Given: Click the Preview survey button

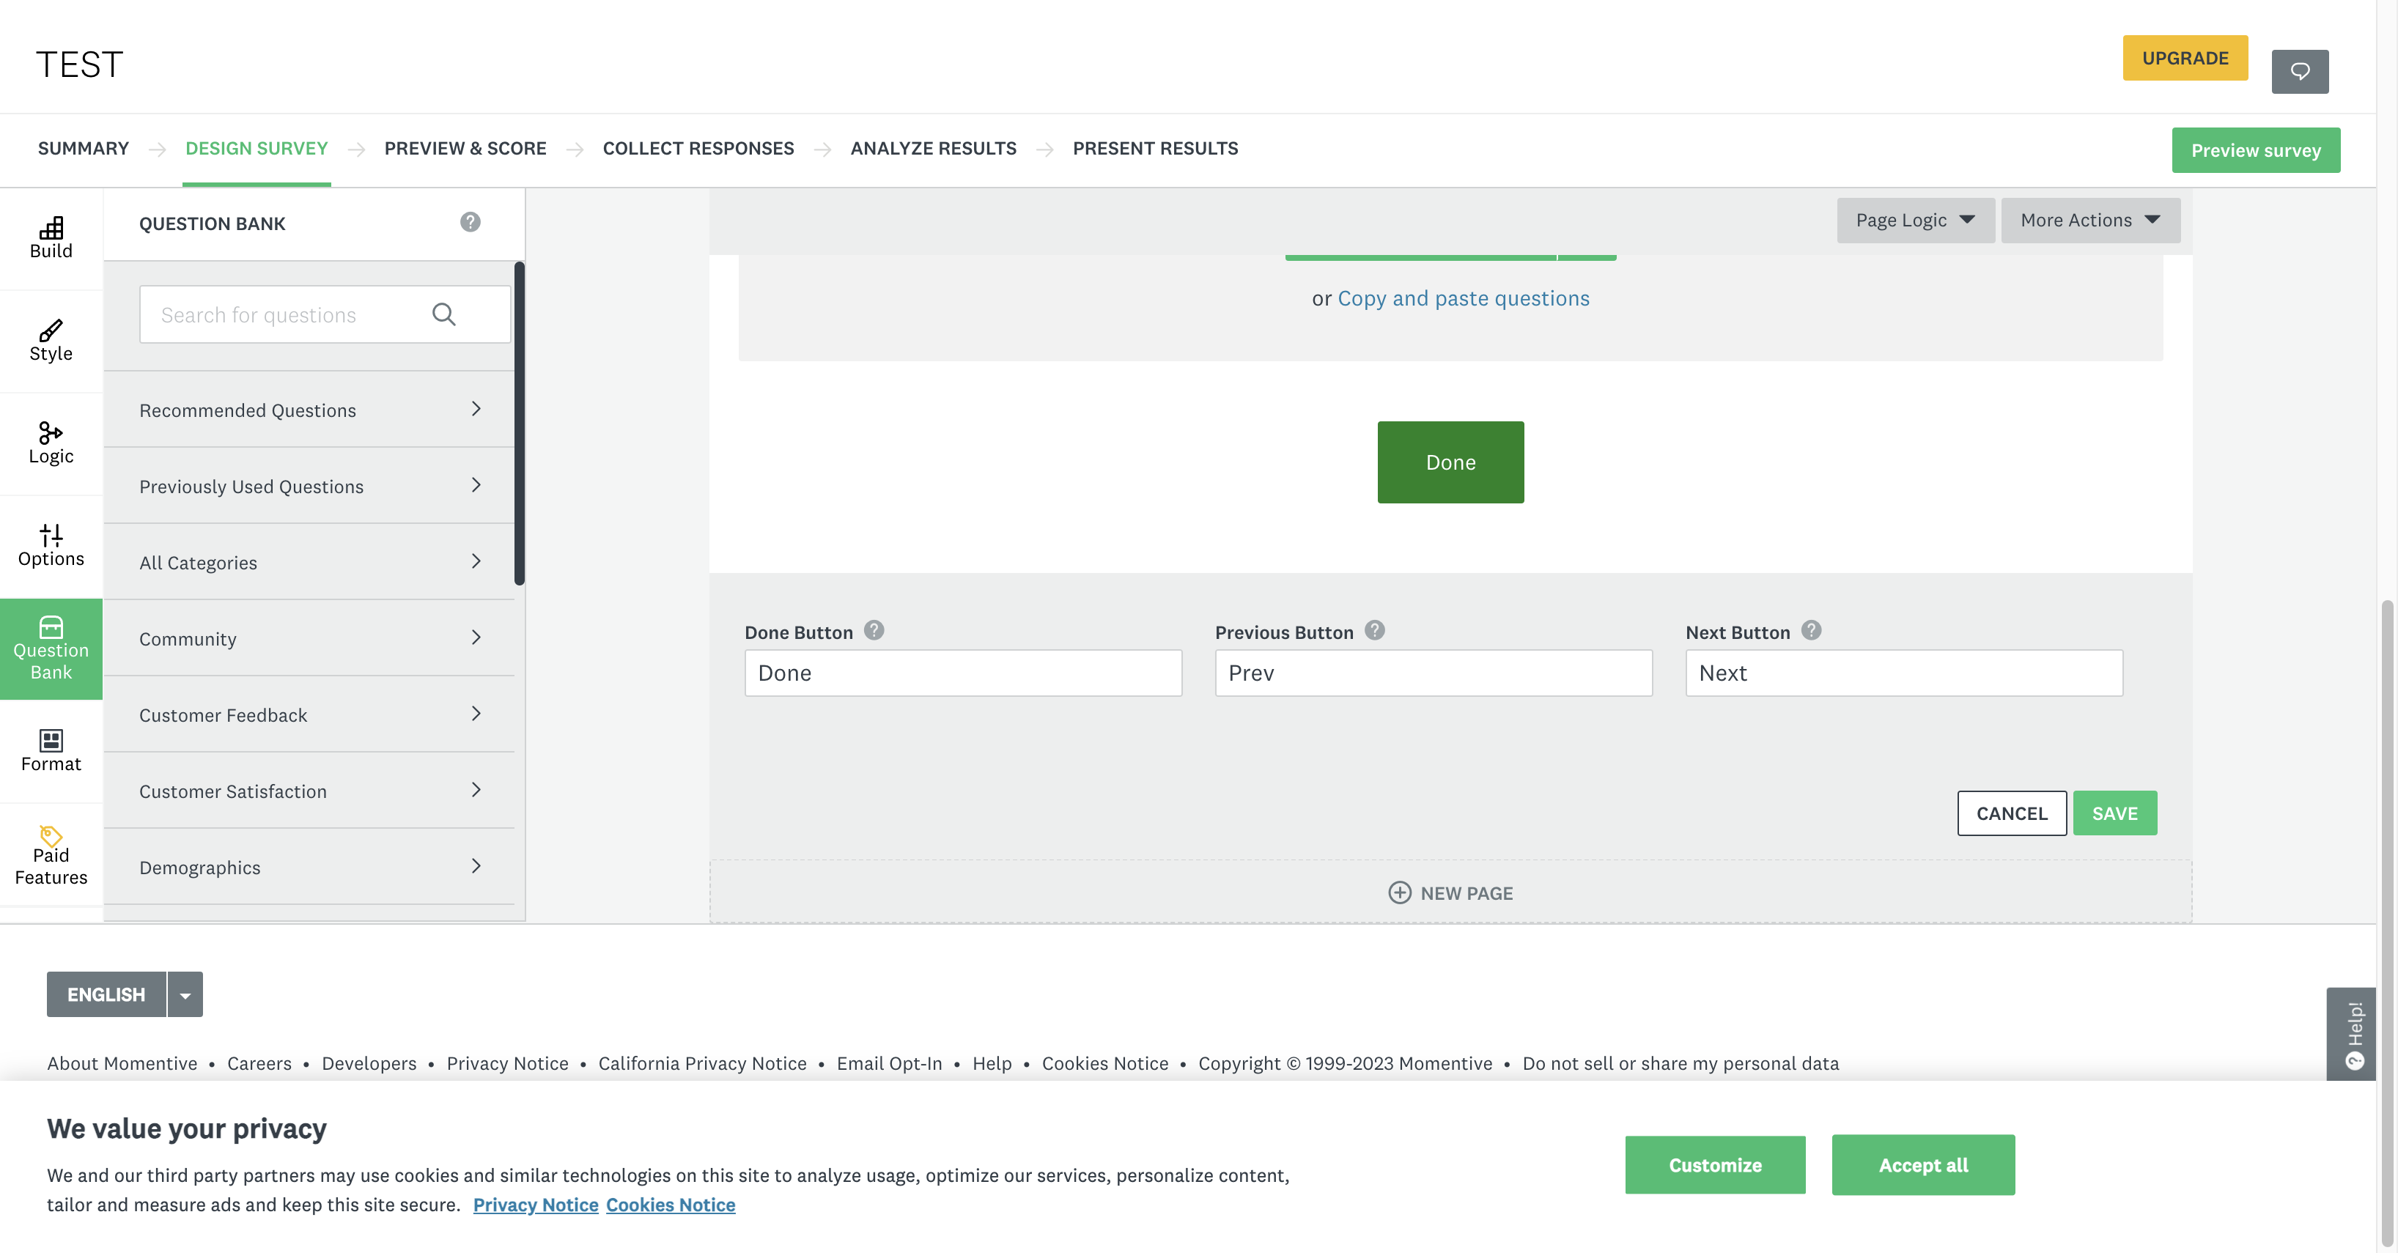Looking at the screenshot, I should 2256,151.
